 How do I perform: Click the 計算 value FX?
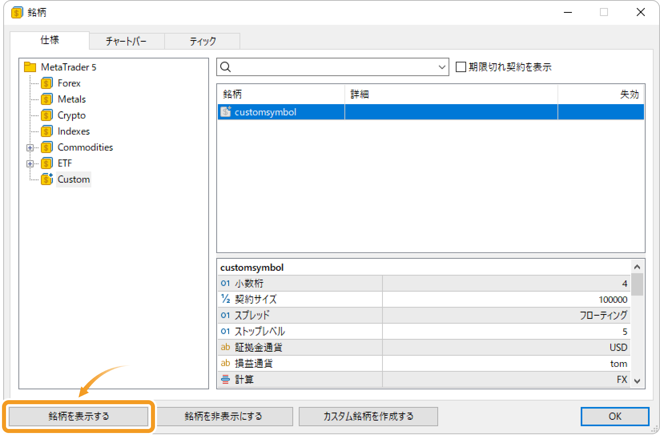(x=622, y=379)
